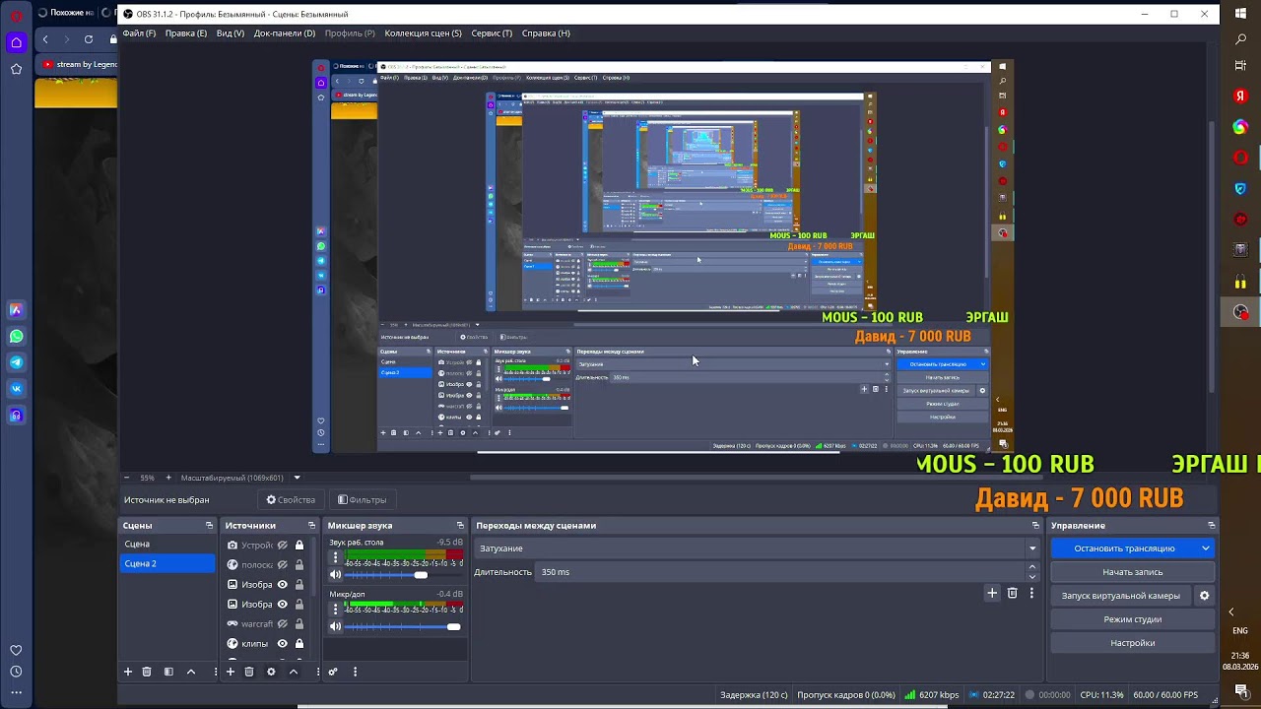Open the Справка menu
This screenshot has width=1261, height=709.
point(546,33)
